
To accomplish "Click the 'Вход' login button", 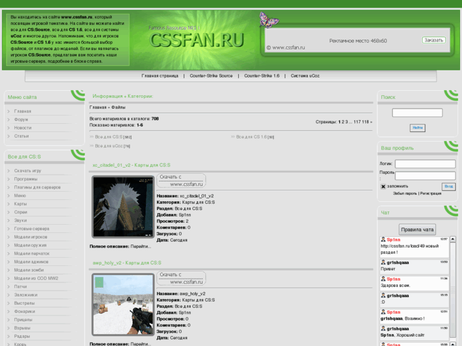I will [449, 187].
